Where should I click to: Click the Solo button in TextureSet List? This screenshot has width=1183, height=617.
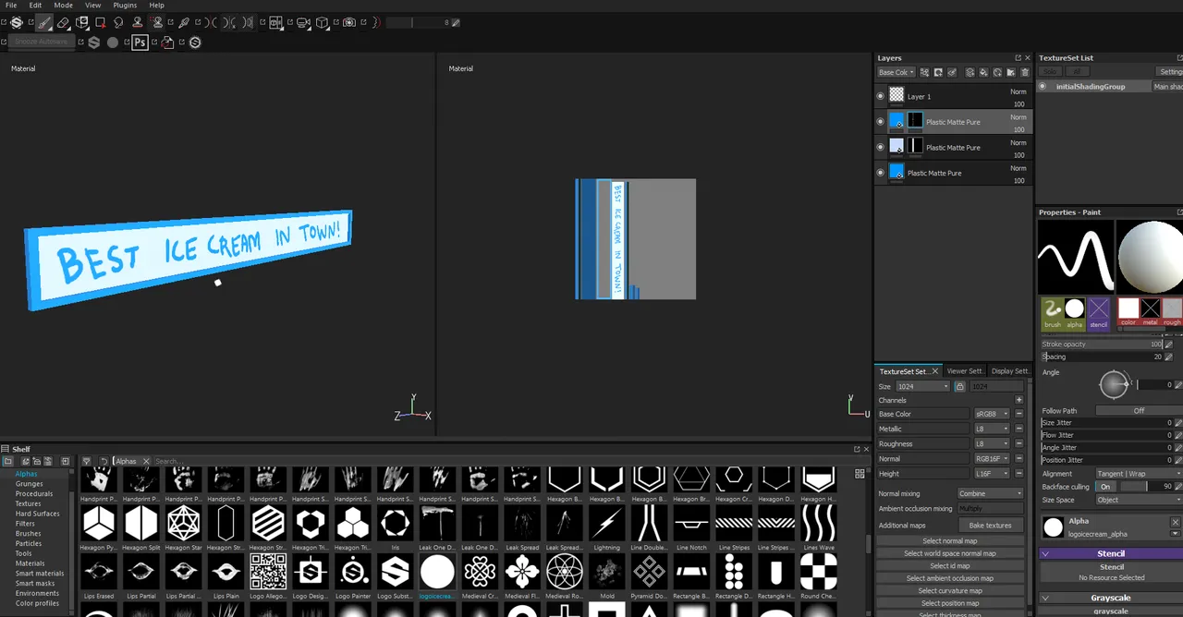(1050, 71)
